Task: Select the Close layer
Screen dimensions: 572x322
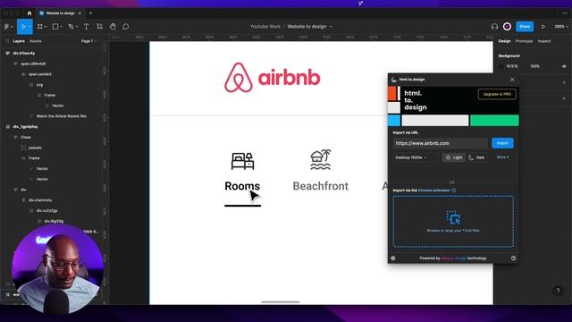Action: (x=26, y=137)
